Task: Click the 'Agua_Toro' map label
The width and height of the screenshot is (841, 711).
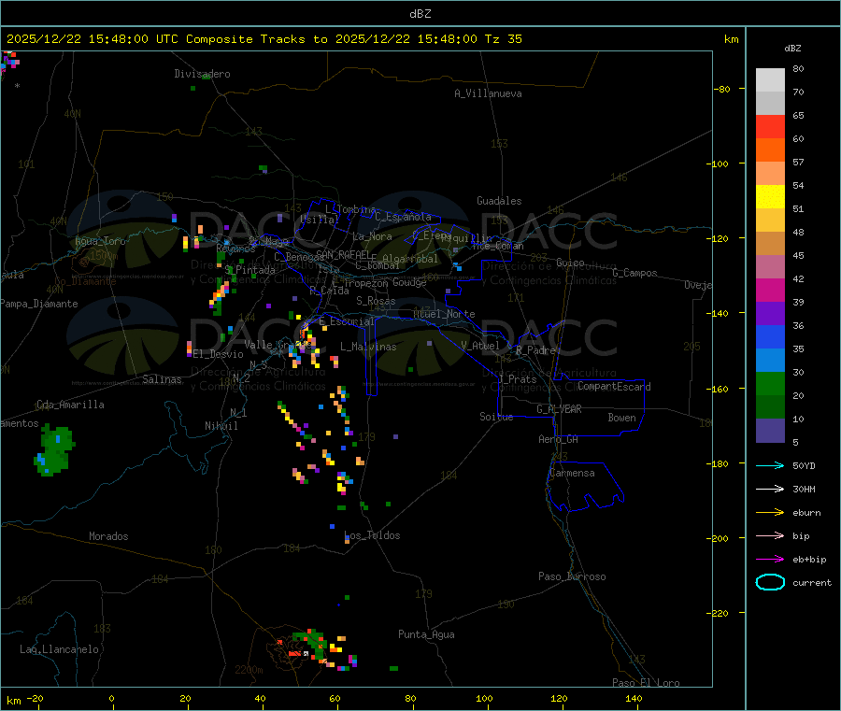Action: pos(100,241)
